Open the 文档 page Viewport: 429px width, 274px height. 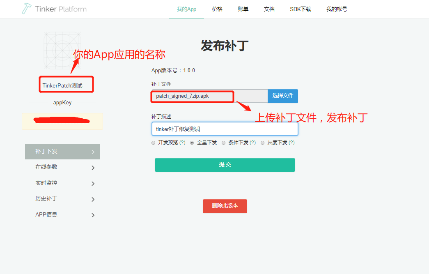[x=269, y=9]
